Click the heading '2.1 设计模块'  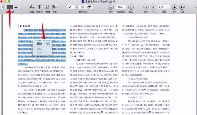77,56
